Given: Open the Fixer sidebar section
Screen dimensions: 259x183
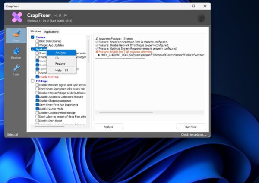Looking at the screenshot, I should click(16, 36).
